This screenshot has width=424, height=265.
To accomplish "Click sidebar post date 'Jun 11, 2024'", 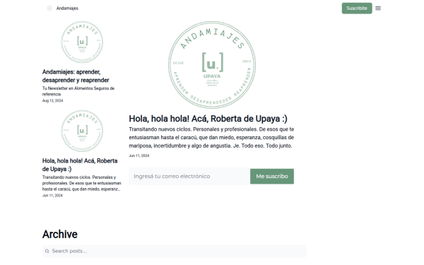I will point(52,196).
